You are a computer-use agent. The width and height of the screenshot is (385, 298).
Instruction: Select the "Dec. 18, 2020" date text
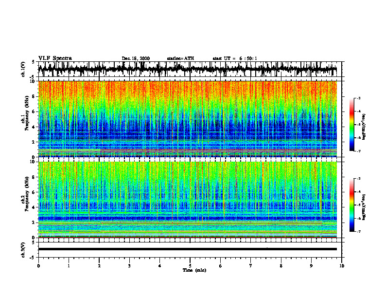click(x=136, y=58)
